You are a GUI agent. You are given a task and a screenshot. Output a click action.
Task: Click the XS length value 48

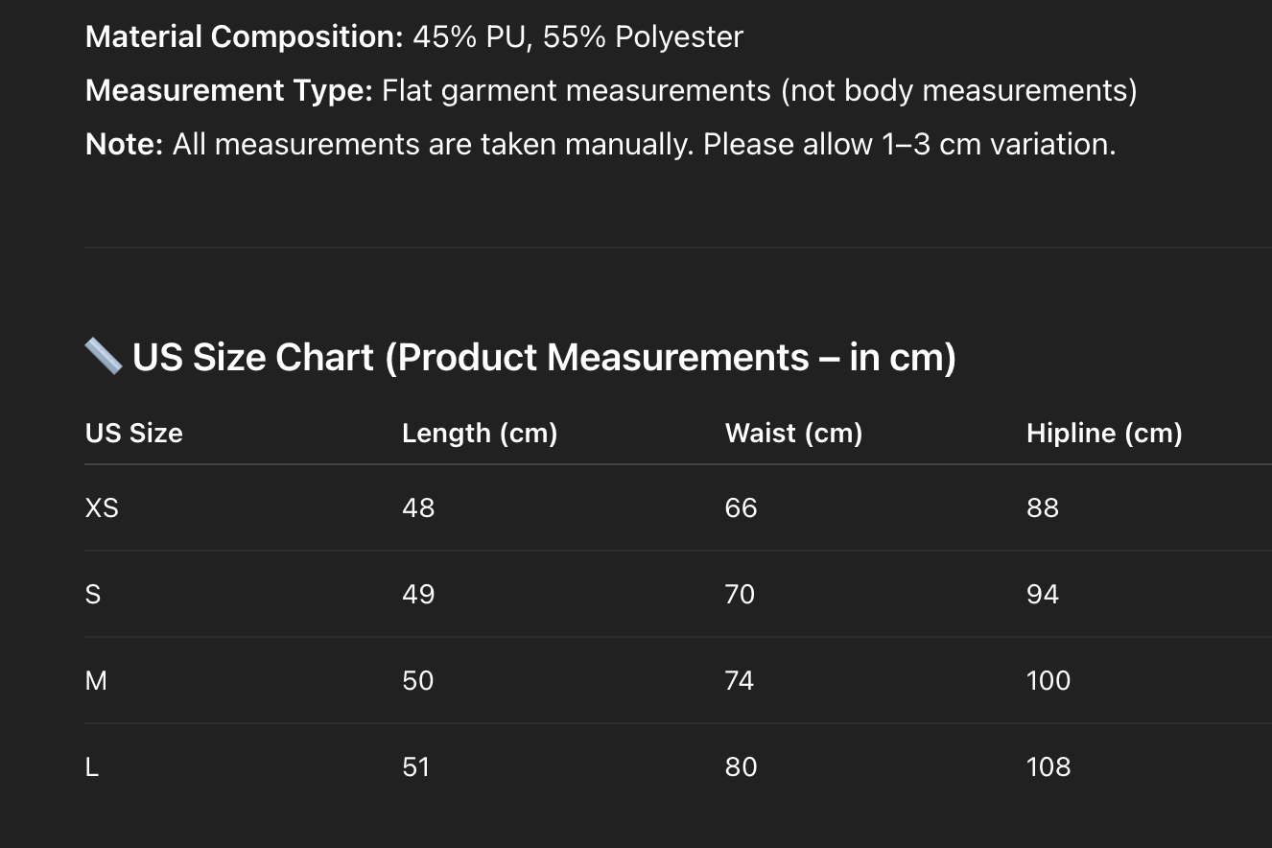point(418,507)
